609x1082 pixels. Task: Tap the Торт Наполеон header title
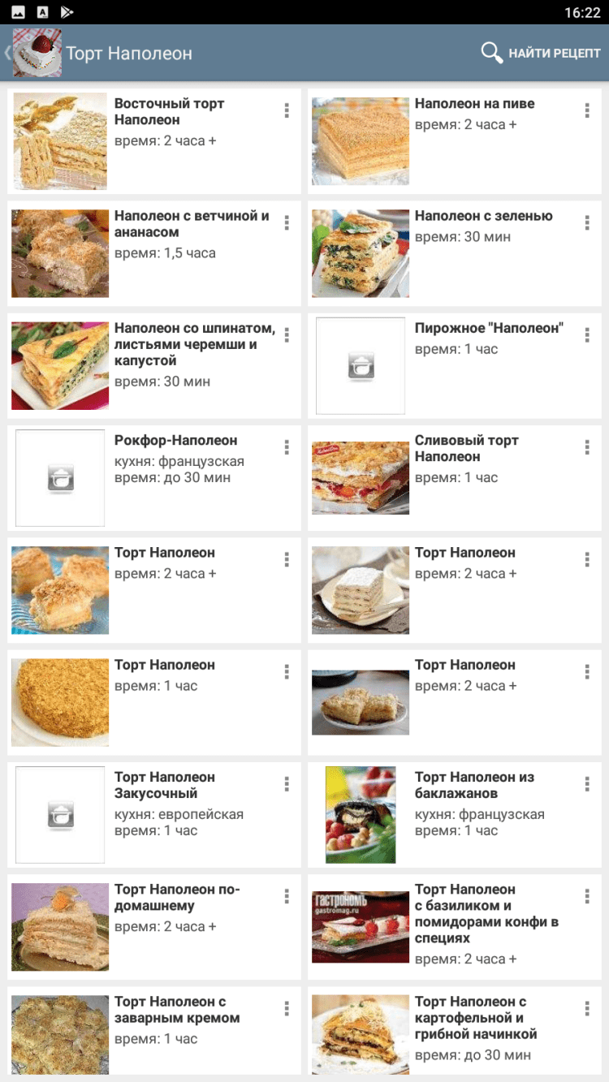point(129,54)
